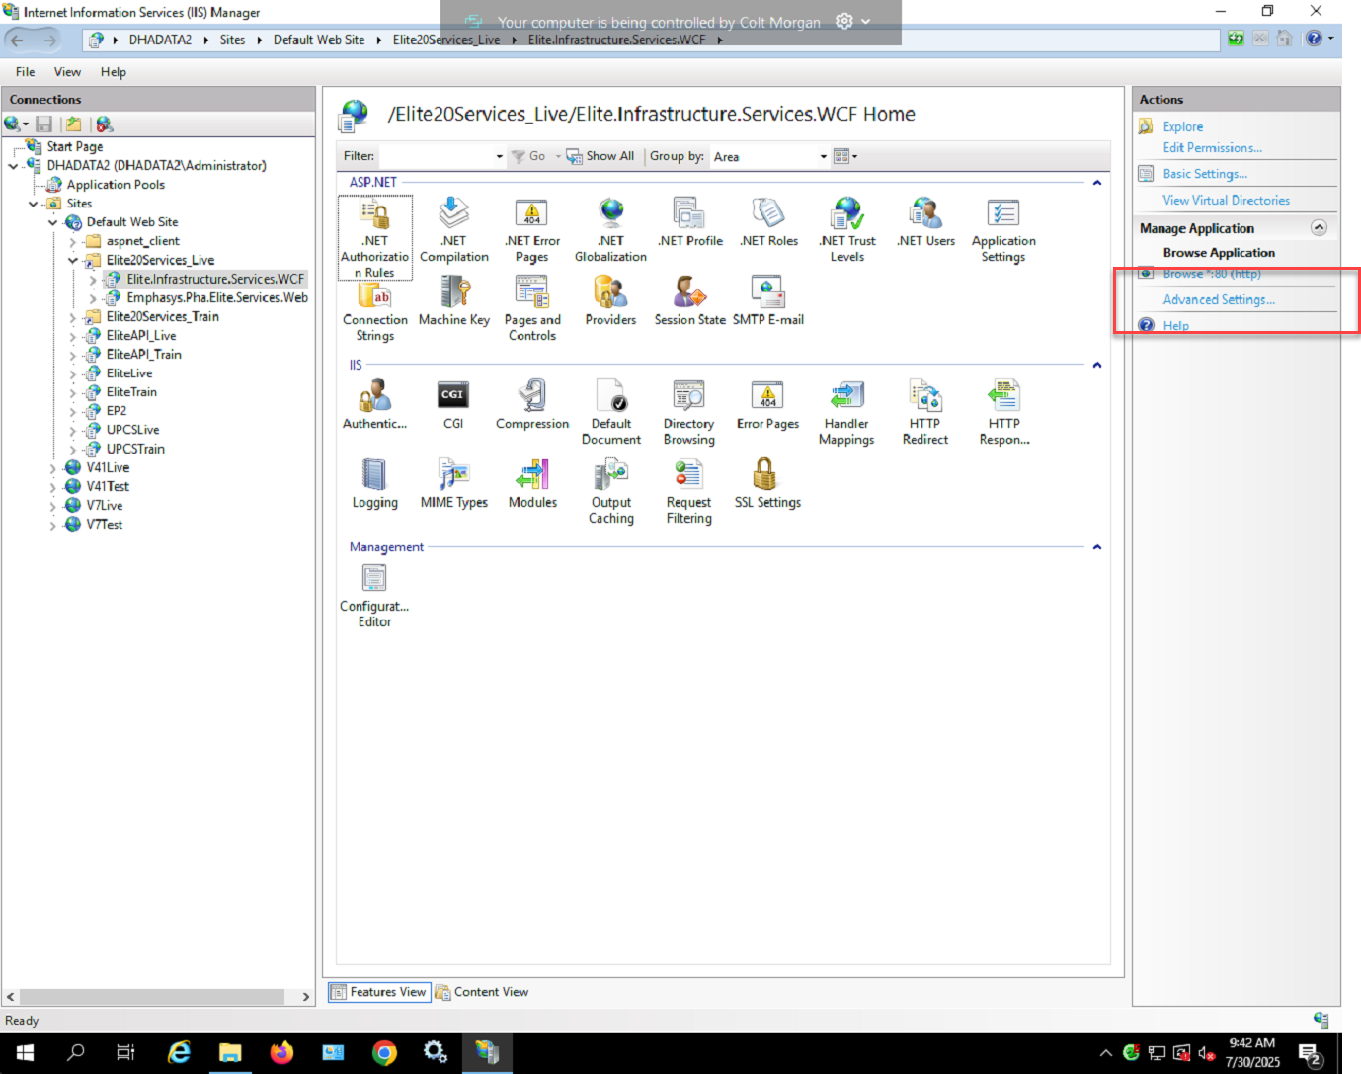The width and height of the screenshot is (1361, 1074).
Task: Collapse the Default Web Site node
Action: (53, 223)
